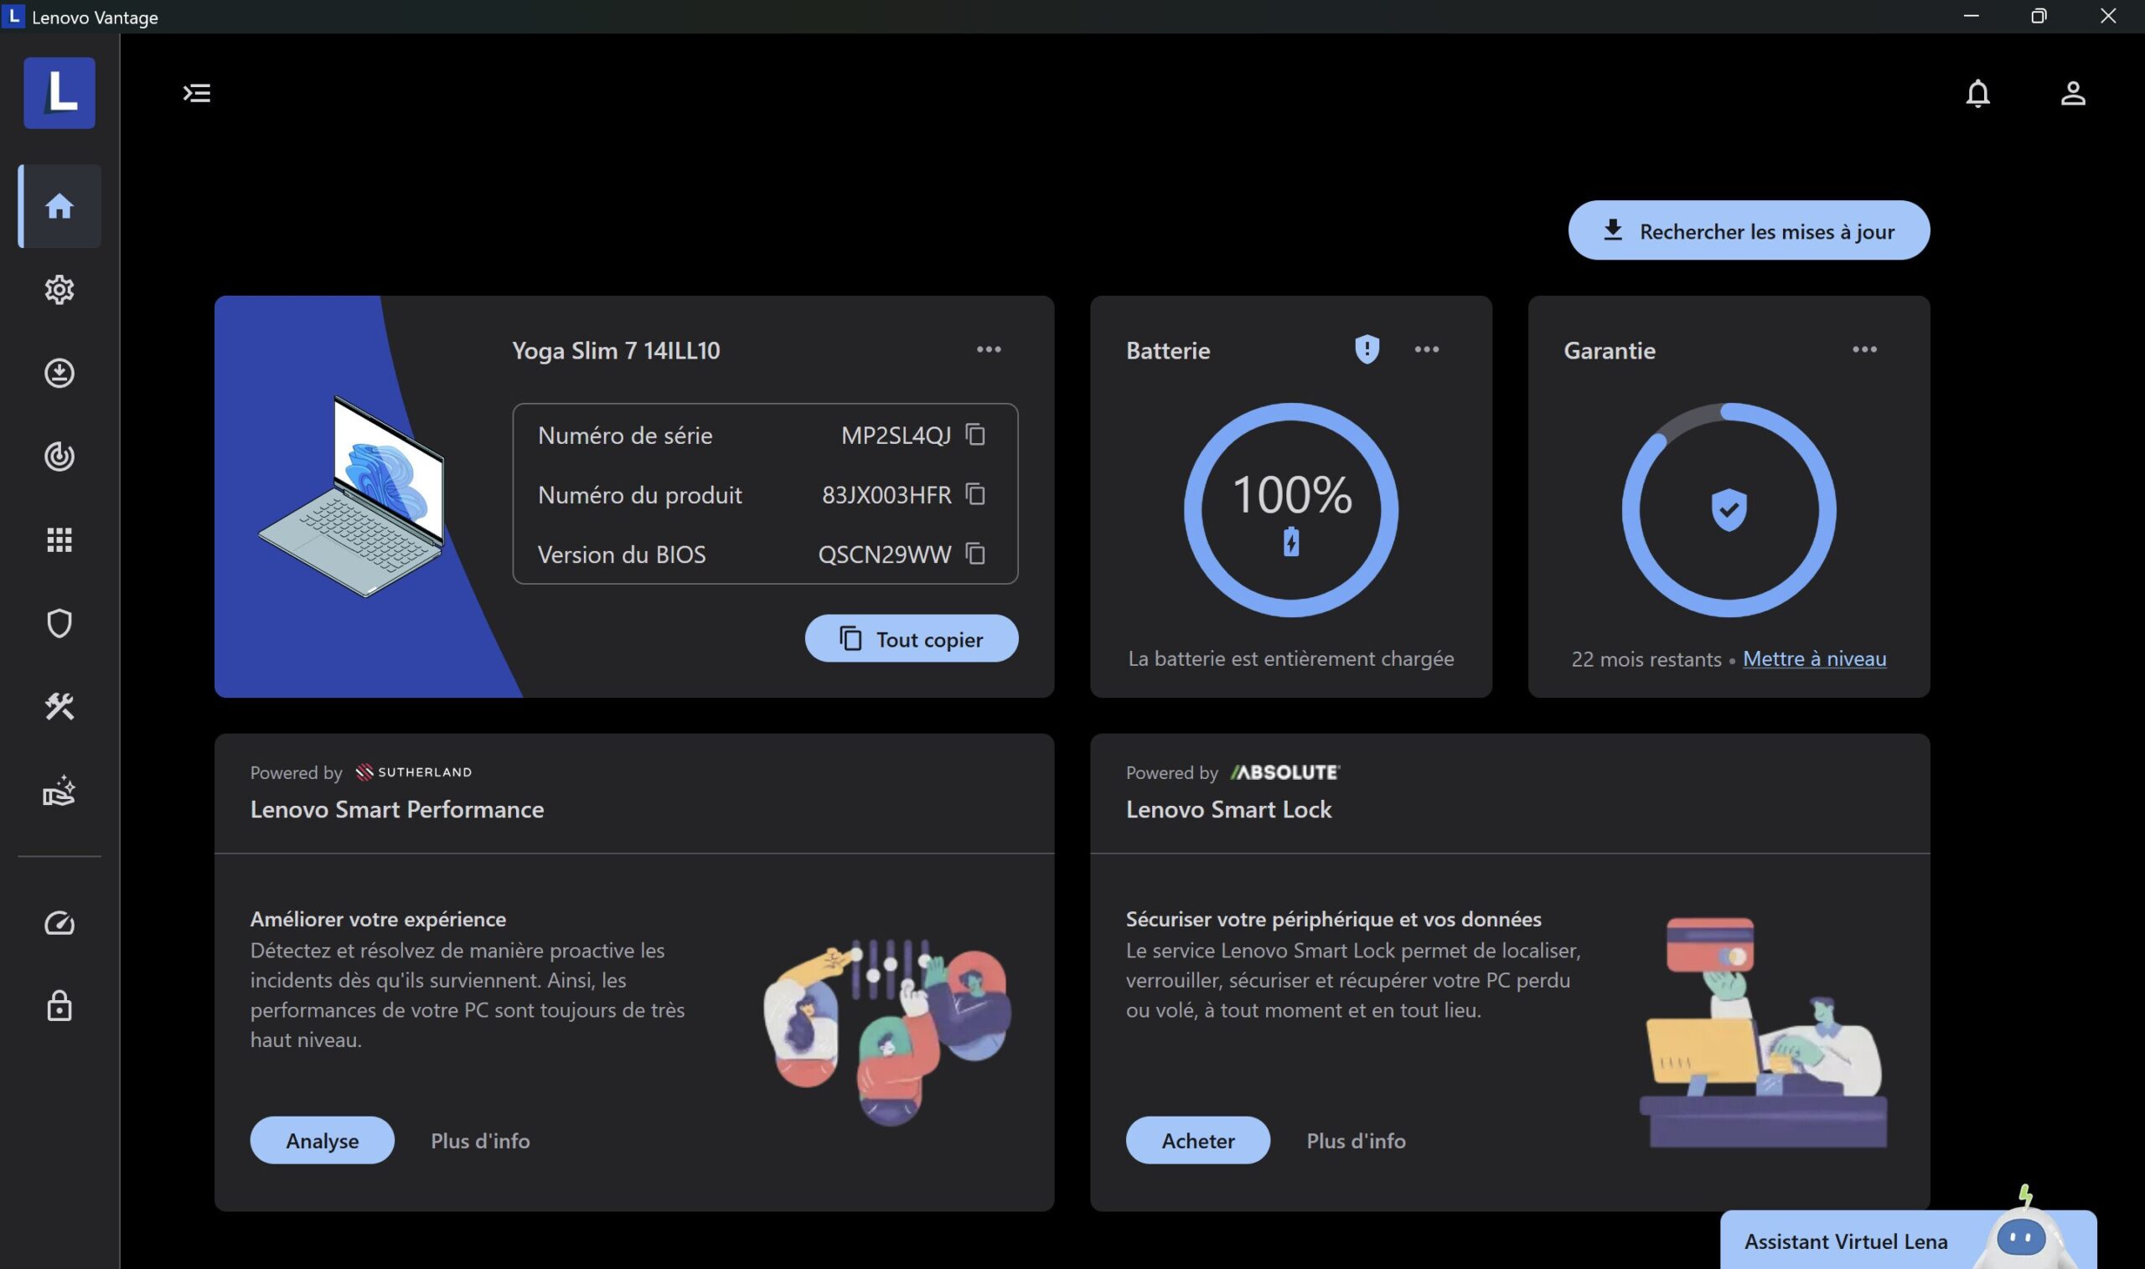Expand the sidebar navigation menu

[197, 92]
